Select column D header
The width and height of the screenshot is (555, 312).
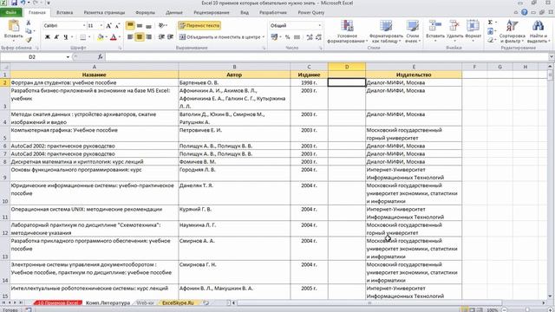click(x=347, y=67)
